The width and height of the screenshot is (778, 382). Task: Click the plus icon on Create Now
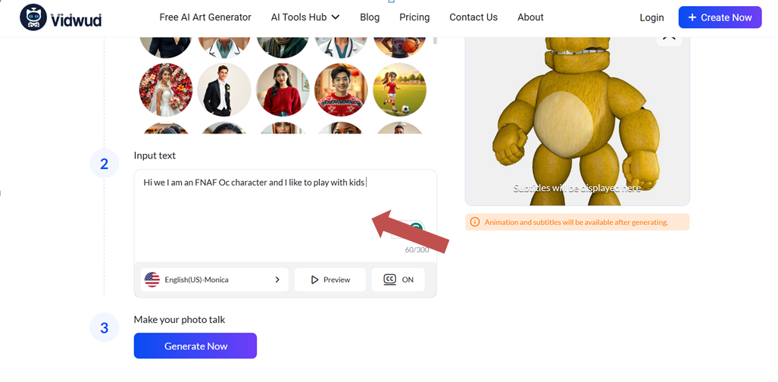coord(692,17)
